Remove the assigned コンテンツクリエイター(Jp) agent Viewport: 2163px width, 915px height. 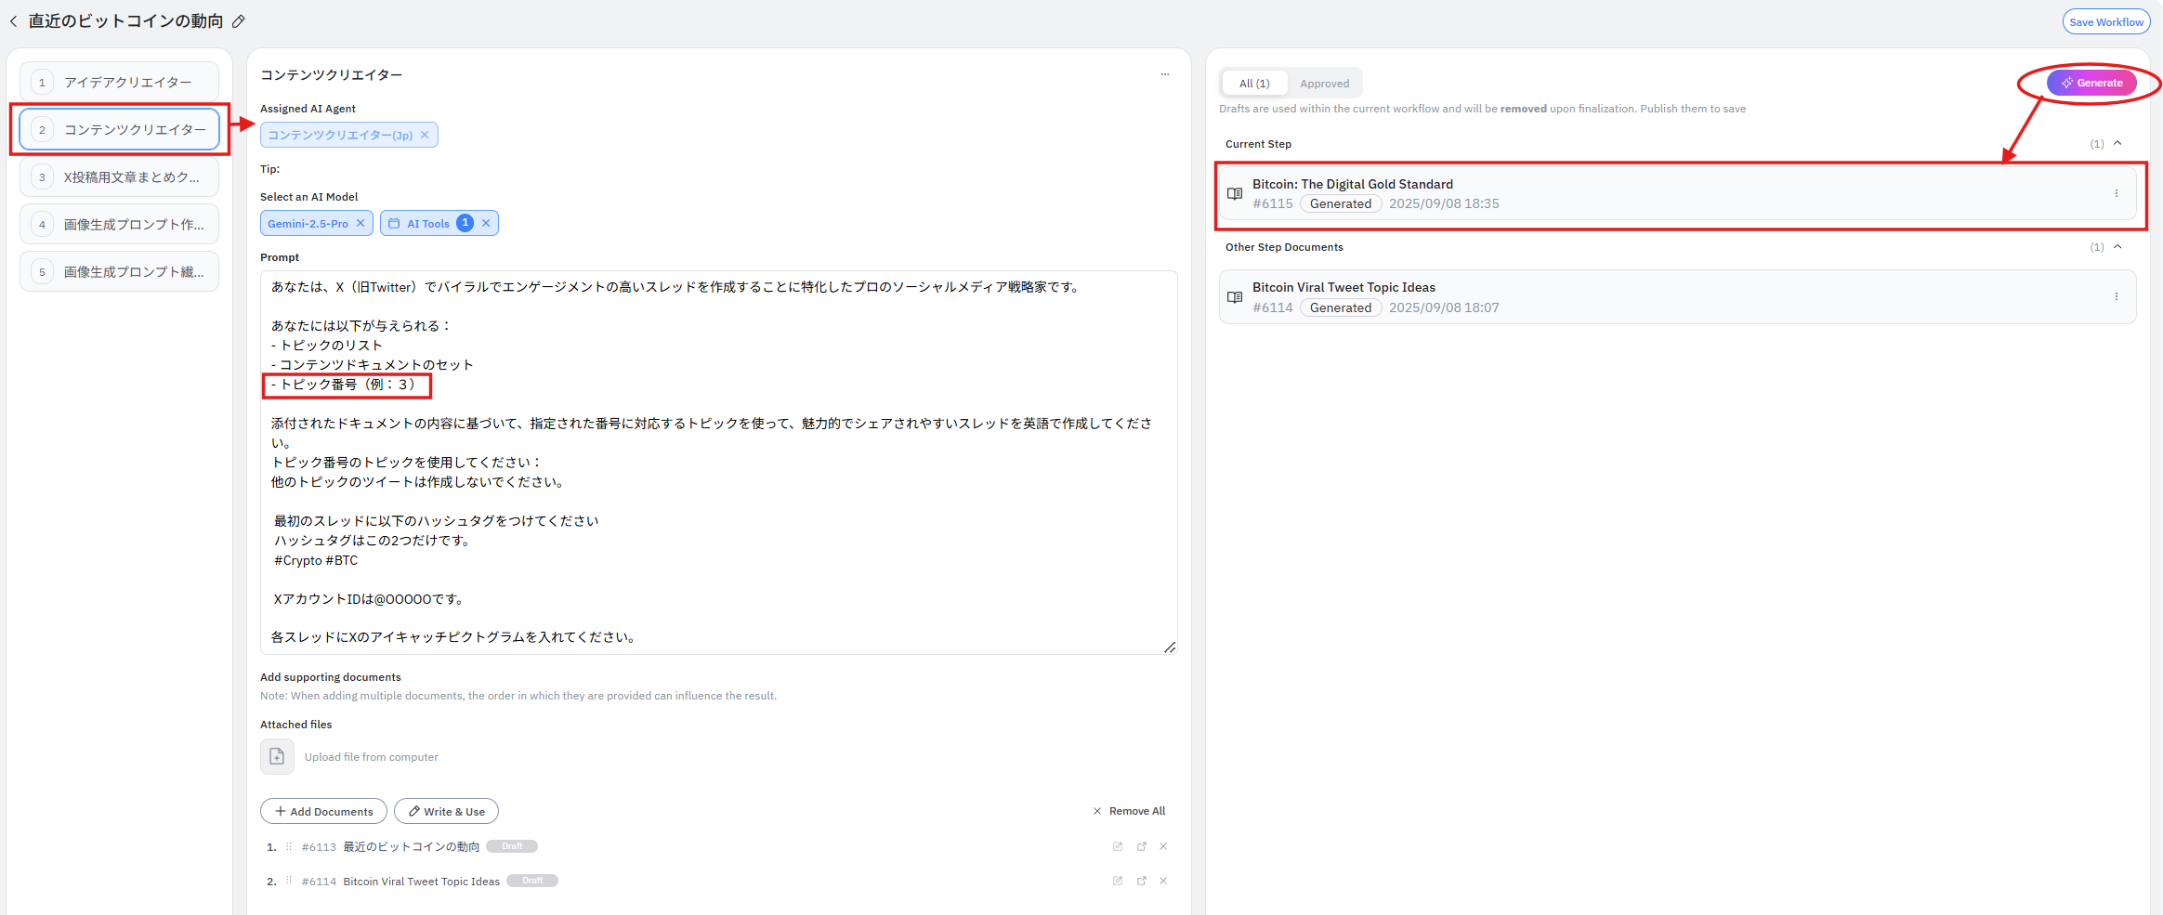click(425, 135)
